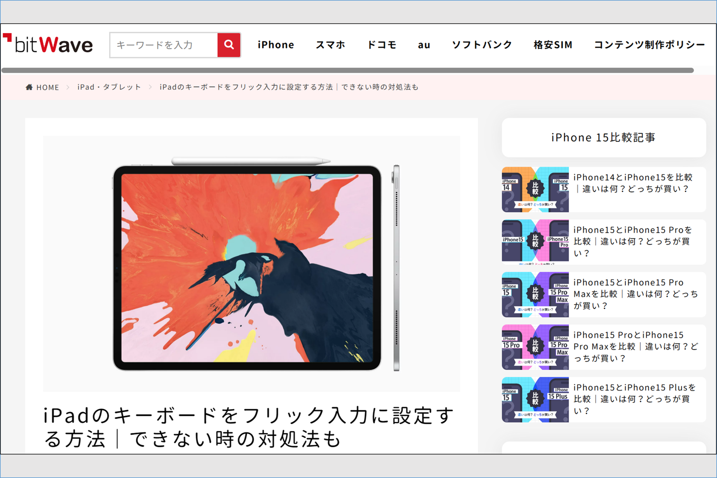Open the スマホ navigation menu item
This screenshot has height=478, width=717.
(330, 45)
